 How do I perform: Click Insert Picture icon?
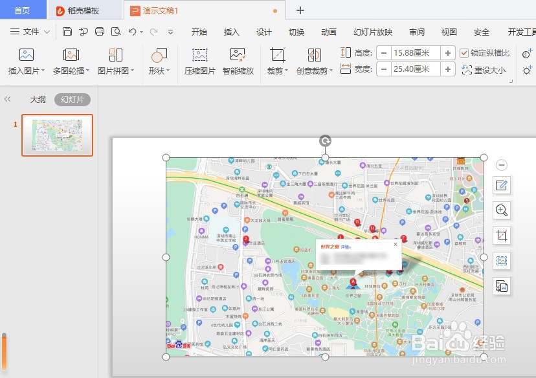point(27,54)
